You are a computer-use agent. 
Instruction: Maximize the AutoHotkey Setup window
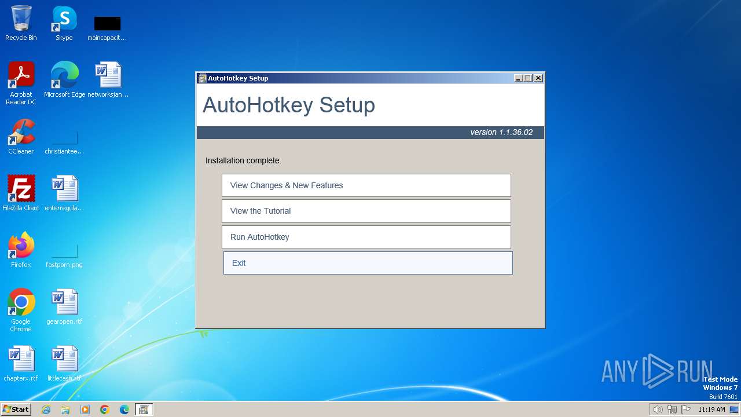[528, 78]
